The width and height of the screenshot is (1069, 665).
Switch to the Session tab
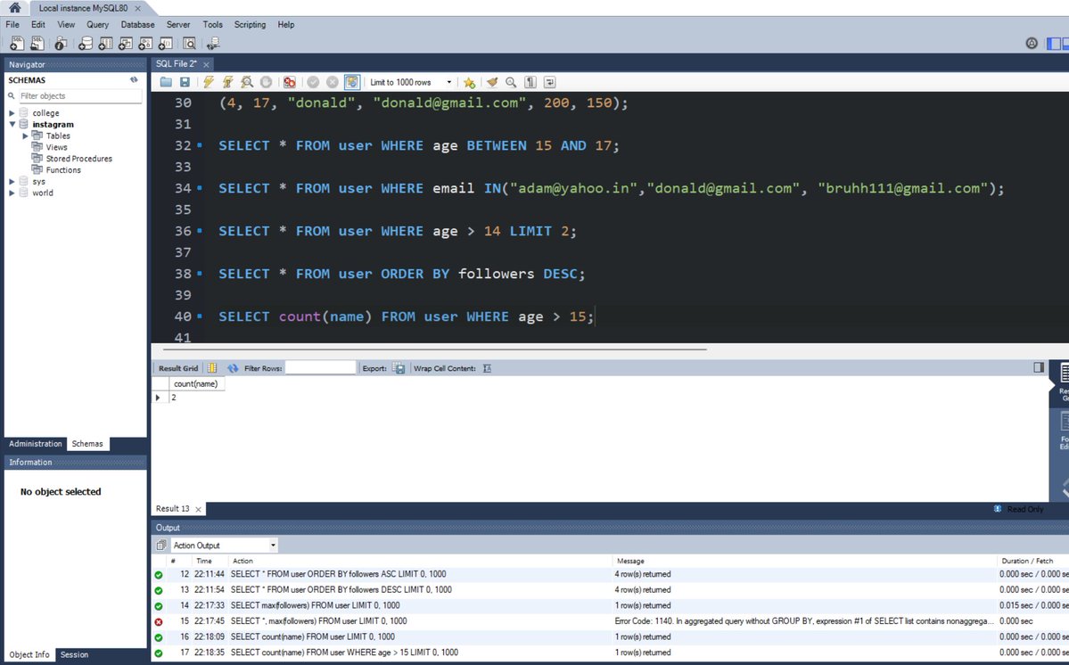pyautogui.click(x=74, y=655)
